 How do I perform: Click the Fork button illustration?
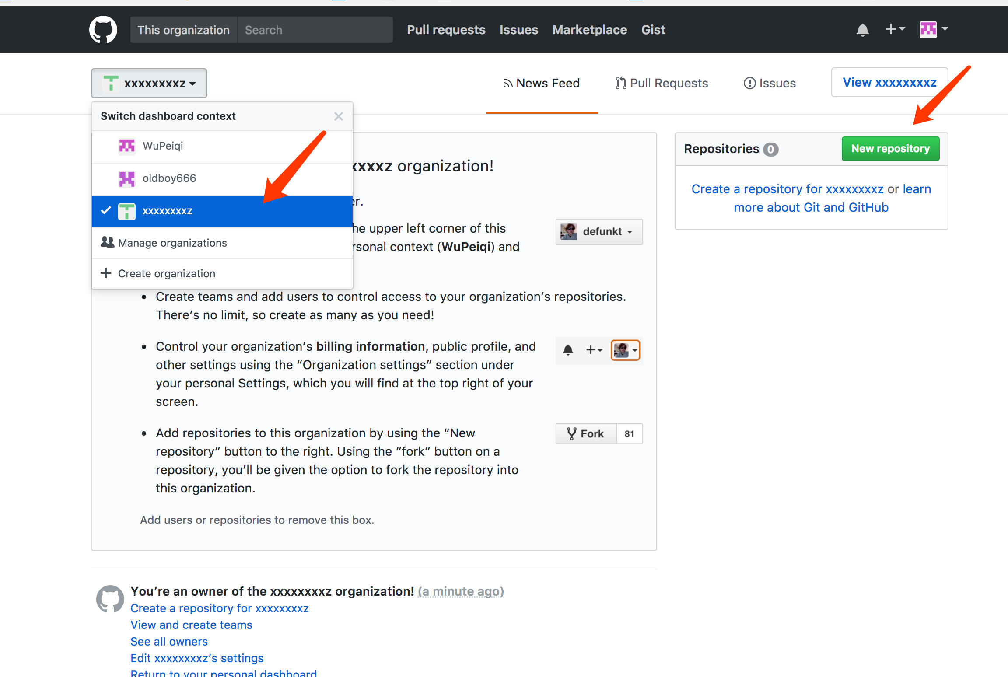586,434
